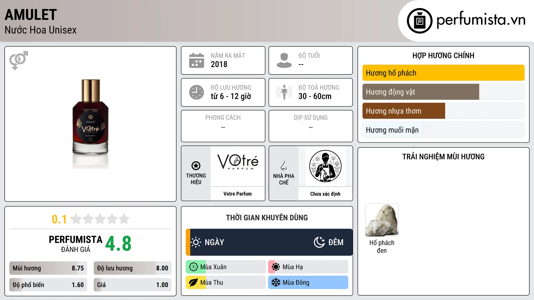This screenshot has width=534, height=300.
Task: Click the person silhouette icon for Độ tuổi
Action: coord(284,60)
